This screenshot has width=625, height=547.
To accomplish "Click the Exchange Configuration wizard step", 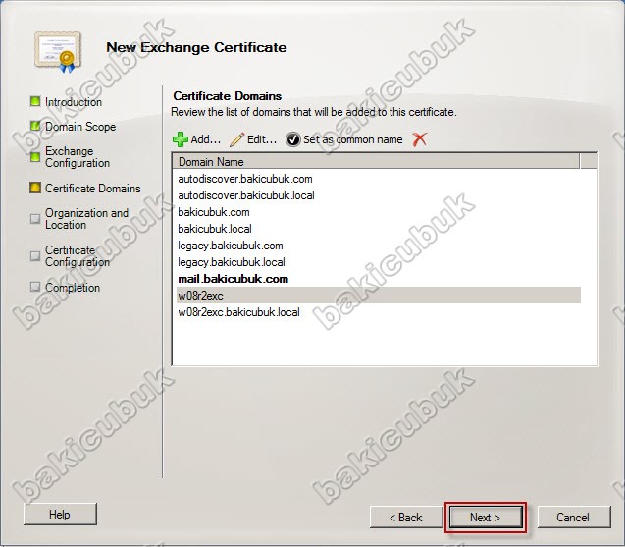I will [78, 157].
